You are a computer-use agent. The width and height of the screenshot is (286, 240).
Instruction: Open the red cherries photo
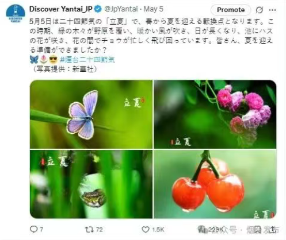215,184
